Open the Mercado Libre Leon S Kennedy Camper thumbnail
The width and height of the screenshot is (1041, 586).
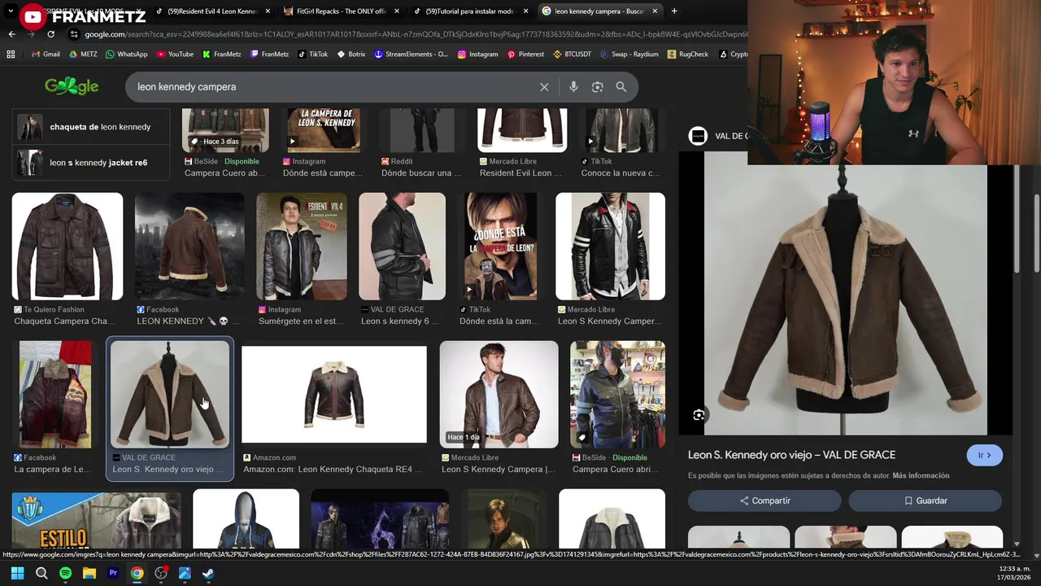point(610,247)
